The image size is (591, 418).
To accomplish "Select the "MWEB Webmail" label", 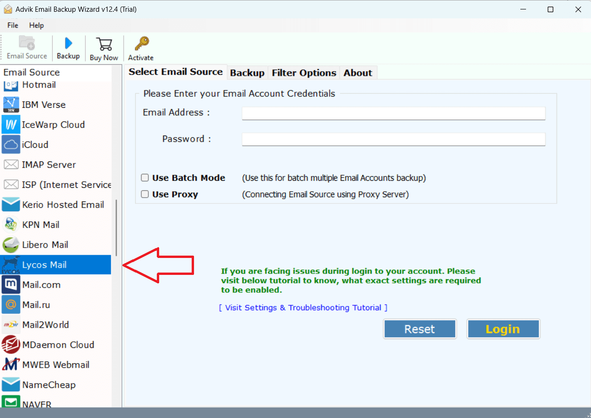I will pyautogui.click(x=56, y=365).
